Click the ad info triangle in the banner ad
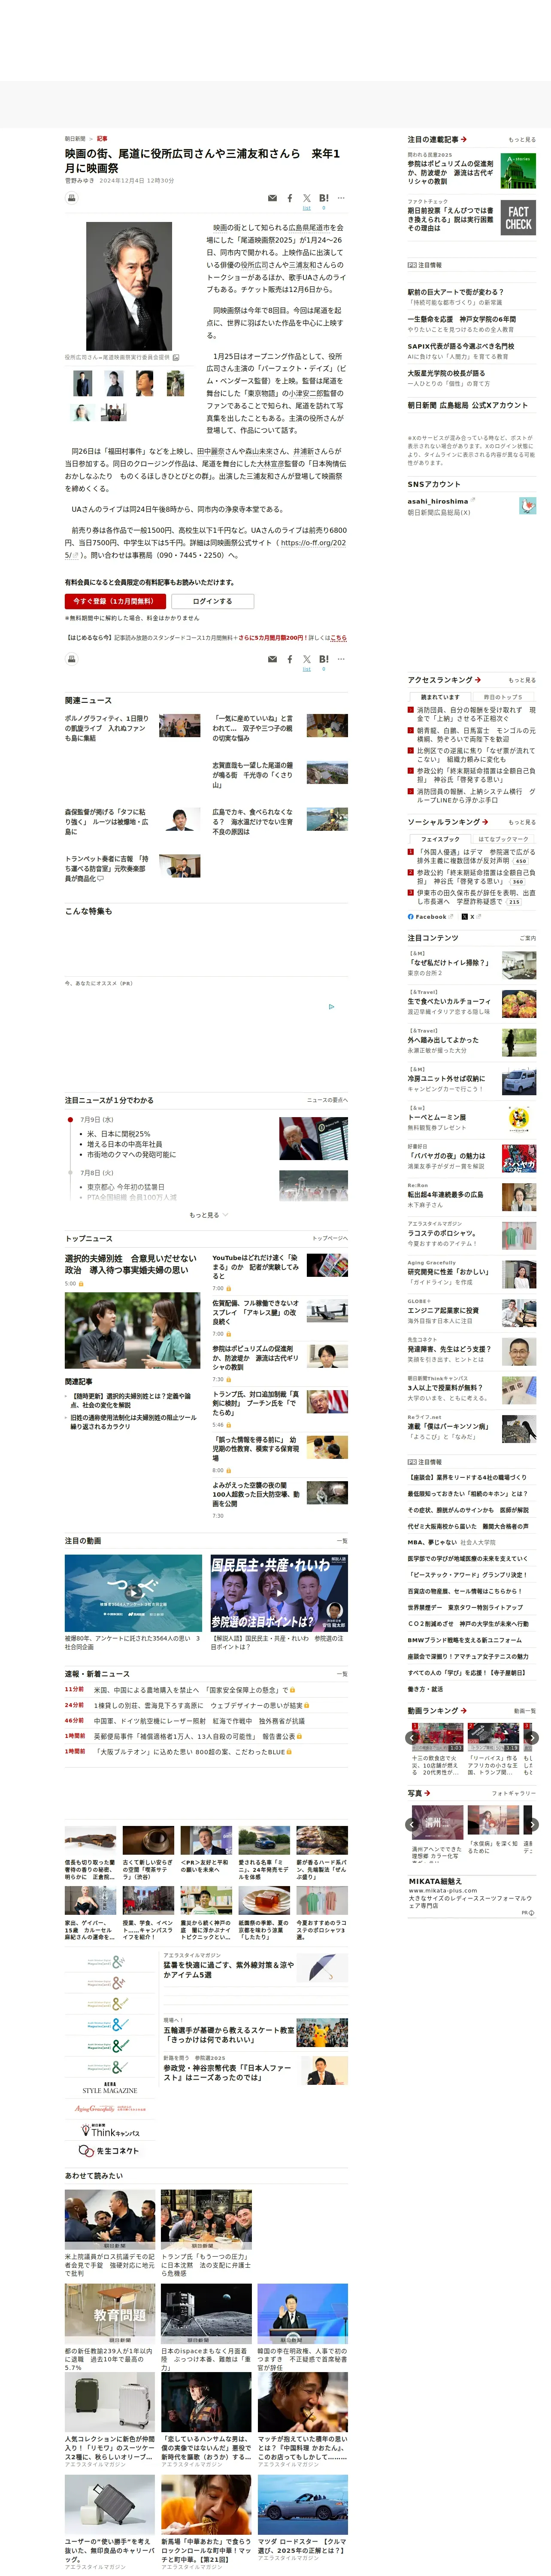551x2576 pixels. (x=332, y=1007)
